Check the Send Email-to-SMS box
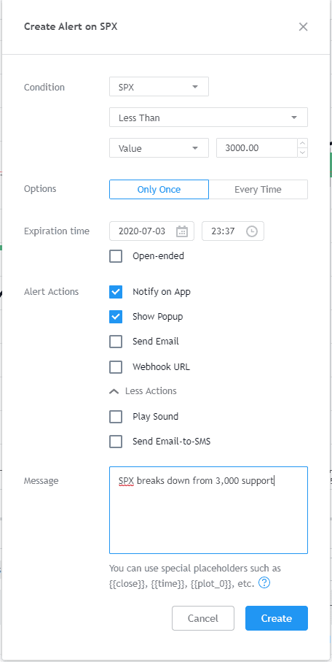This screenshot has height=662, width=332. (116, 442)
